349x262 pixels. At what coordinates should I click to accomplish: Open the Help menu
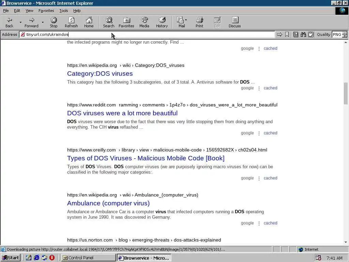tap(77, 11)
